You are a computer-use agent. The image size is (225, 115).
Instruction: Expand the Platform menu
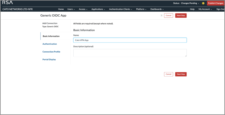pyautogui.click(x=141, y=9)
